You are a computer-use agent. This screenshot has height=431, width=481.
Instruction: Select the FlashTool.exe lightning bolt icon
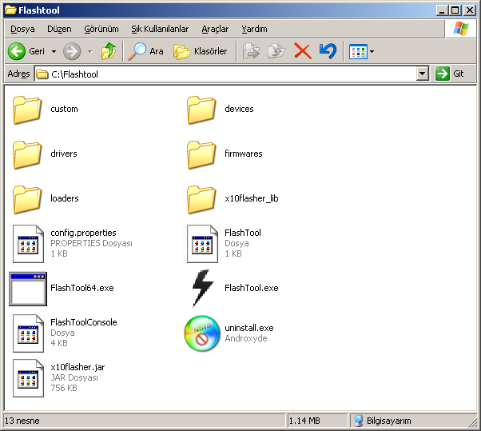click(202, 288)
